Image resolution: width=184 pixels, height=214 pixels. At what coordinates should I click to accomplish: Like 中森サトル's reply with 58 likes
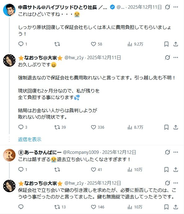pos(96,44)
